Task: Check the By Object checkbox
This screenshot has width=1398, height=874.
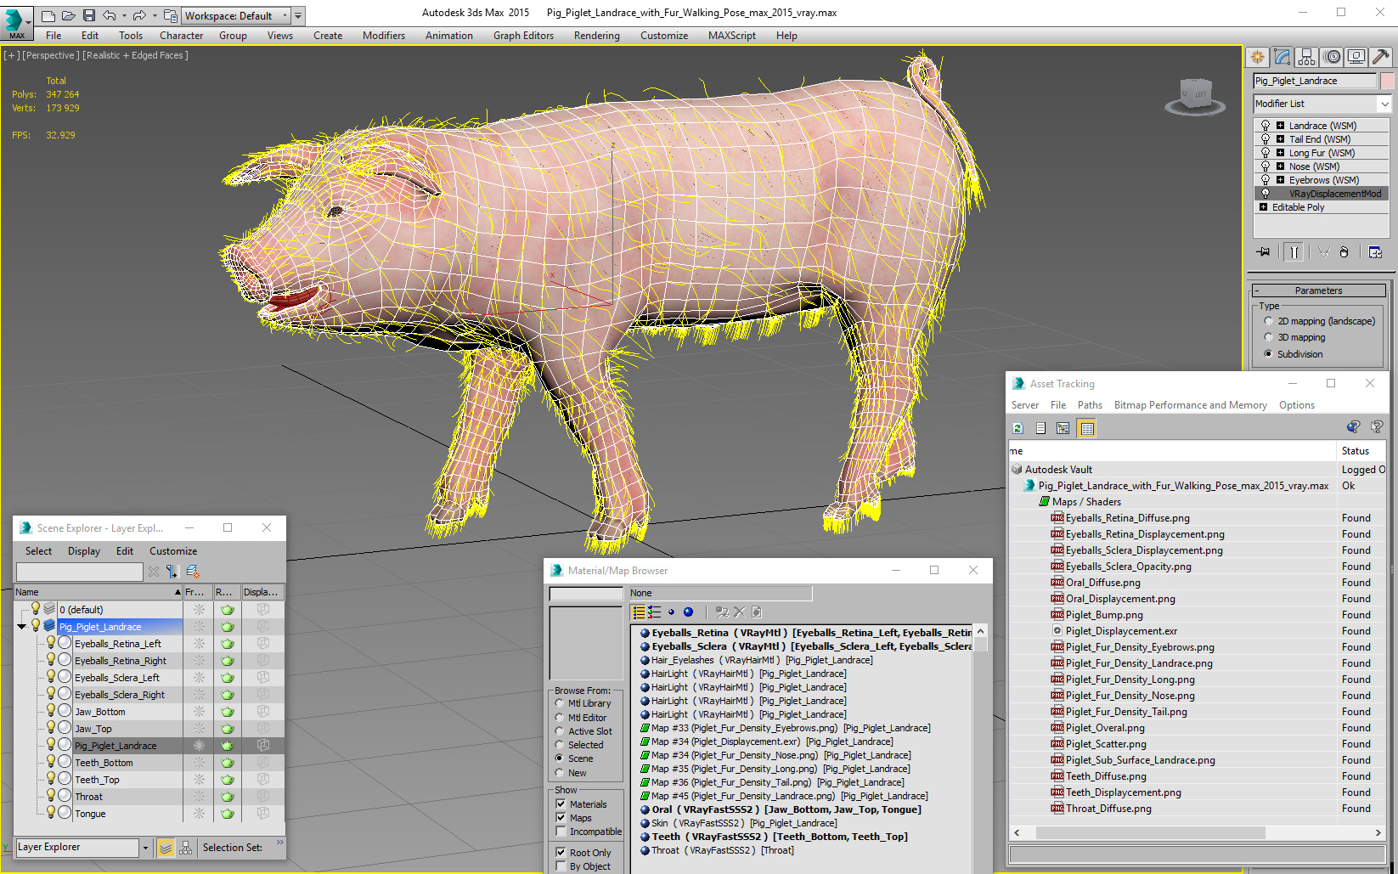Action: point(561,866)
